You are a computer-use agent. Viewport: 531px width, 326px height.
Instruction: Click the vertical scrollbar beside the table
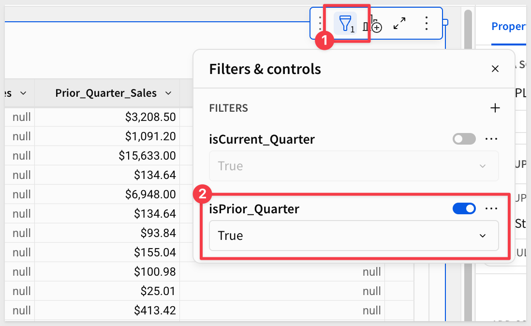coord(468,145)
